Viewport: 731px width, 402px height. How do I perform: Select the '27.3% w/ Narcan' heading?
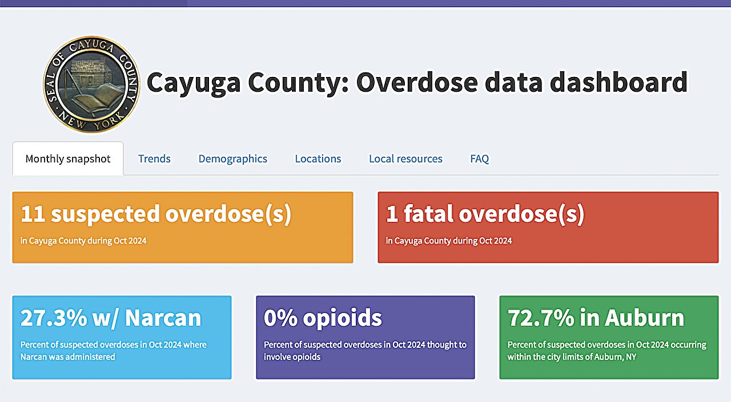111,318
